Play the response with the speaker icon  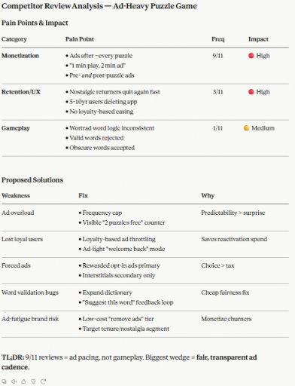point(14,381)
